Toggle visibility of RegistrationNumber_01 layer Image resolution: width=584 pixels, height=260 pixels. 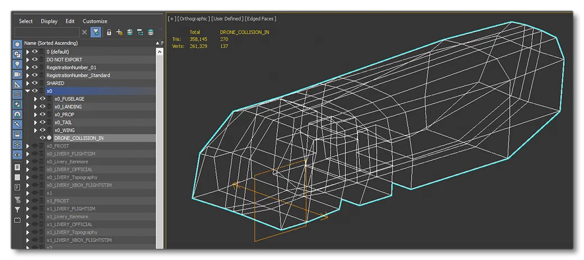[x=35, y=67]
